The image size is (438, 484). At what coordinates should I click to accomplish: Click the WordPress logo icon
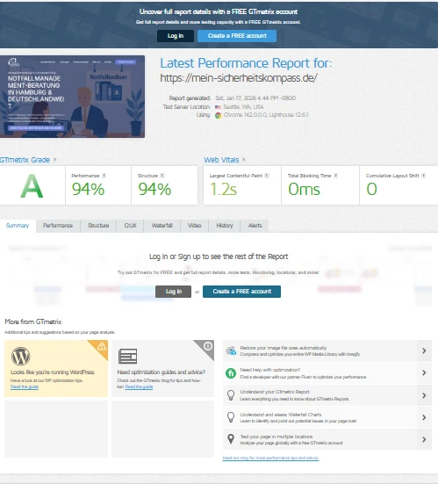point(21,356)
